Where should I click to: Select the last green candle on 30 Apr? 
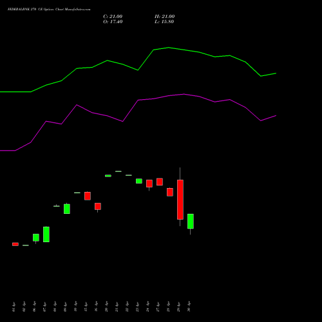click(191, 221)
